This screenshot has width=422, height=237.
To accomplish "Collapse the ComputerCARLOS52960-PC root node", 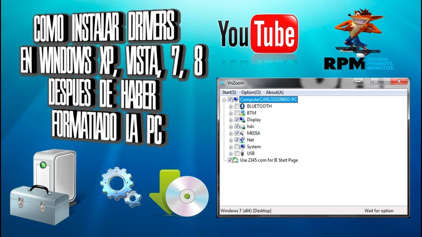I will pos(224,100).
